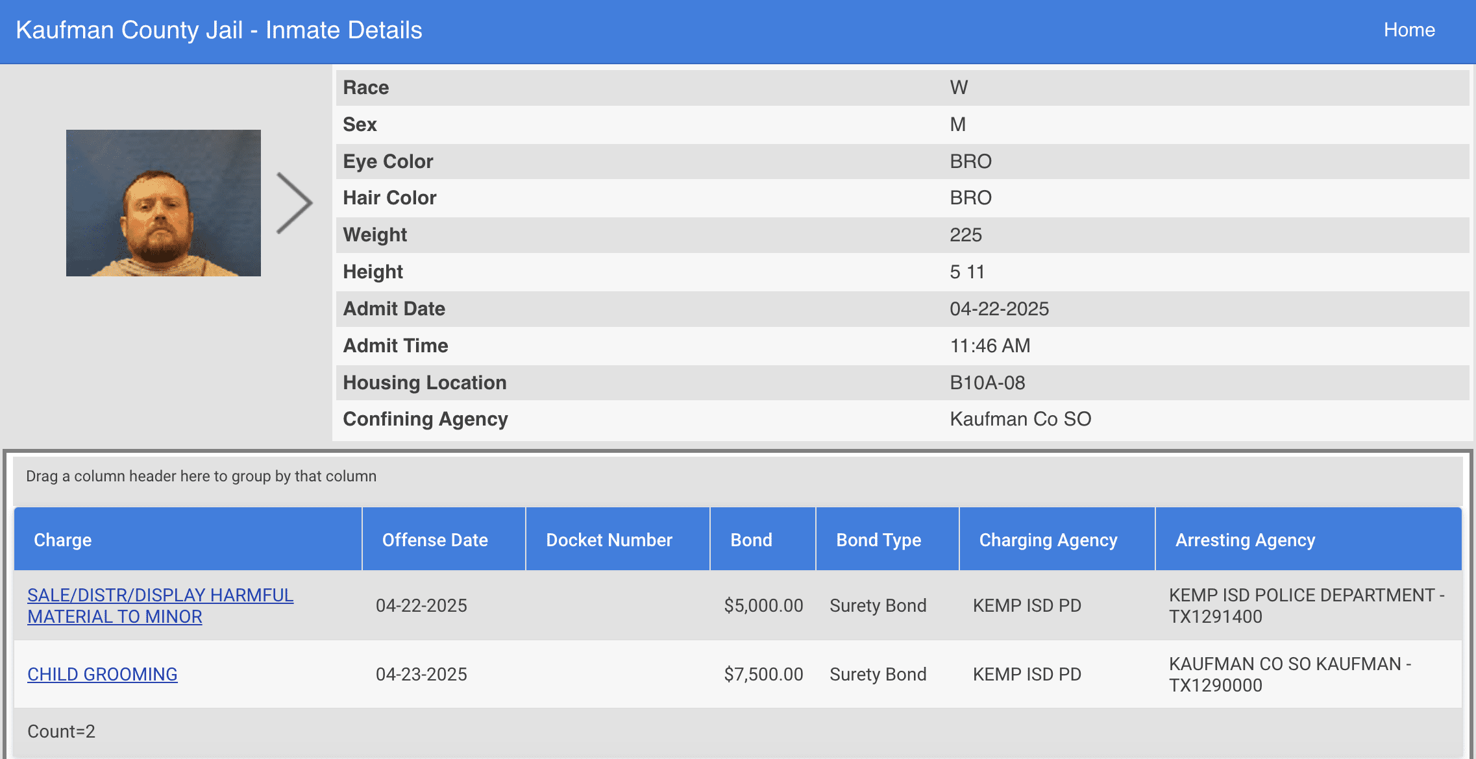Select the 04-23-2025 offense date cell
1476x759 pixels.
pos(421,674)
